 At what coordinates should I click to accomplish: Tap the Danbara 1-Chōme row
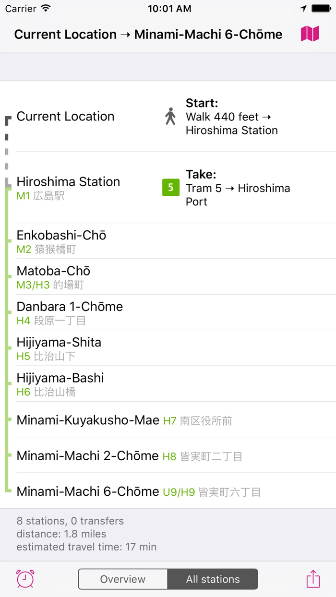click(69, 312)
